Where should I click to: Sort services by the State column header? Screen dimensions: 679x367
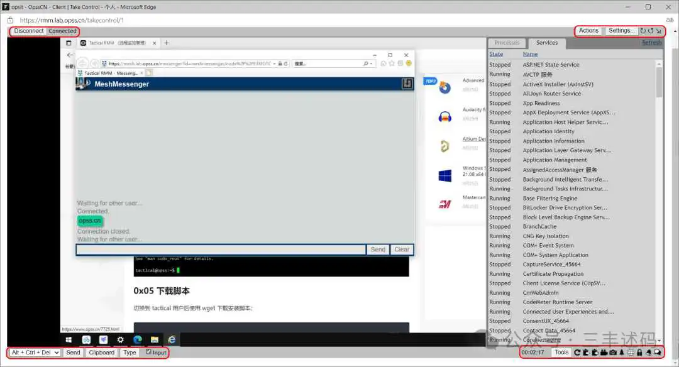click(x=496, y=54)
